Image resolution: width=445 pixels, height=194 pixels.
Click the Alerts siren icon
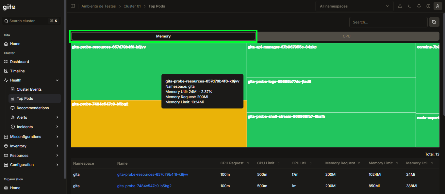coord(13,117)
